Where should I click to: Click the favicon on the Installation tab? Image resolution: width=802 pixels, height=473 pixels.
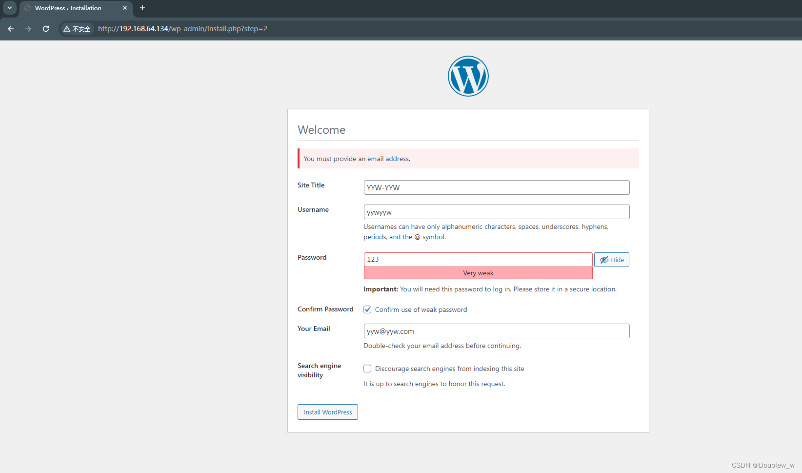click(27, 8)
